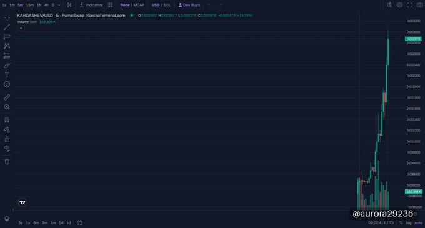Select the crosshair cursor tool
This screenshot has width=425, height=228.
pyautogui.click(x=7, y=17)
